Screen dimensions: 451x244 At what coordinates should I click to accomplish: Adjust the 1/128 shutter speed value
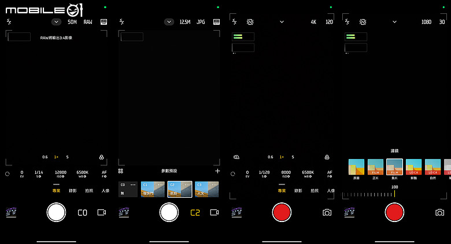point(264,174)
